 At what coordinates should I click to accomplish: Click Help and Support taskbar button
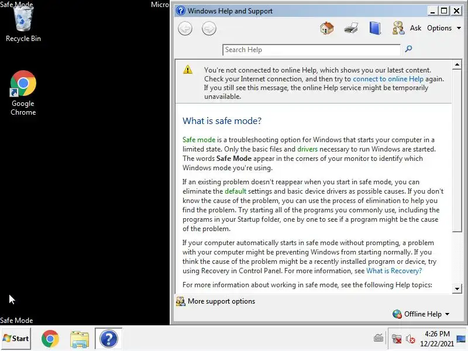click(x=109, y=339)
